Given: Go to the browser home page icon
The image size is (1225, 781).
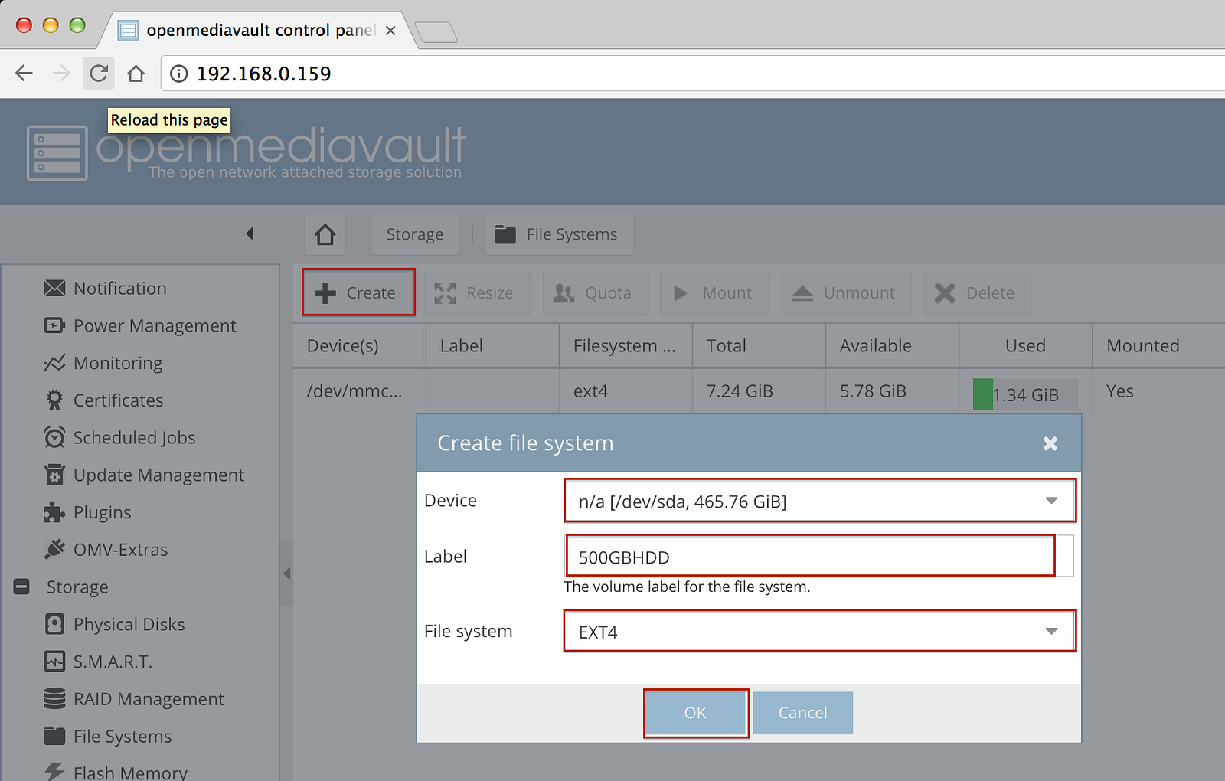Looking at the screenshot, I should pos(136,74).
